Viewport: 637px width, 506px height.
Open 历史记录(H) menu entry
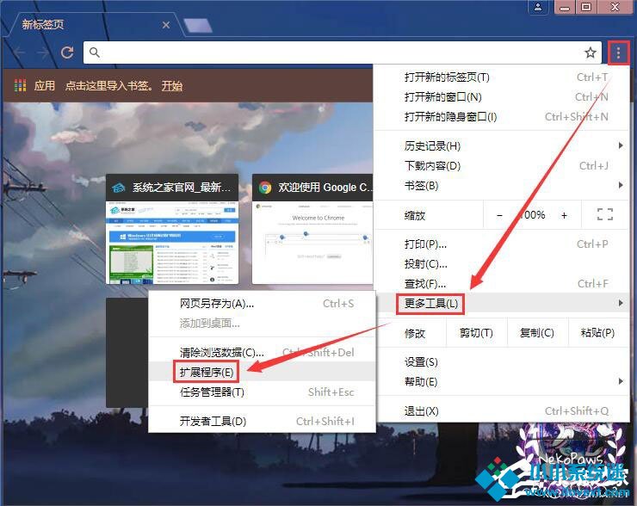501,145
